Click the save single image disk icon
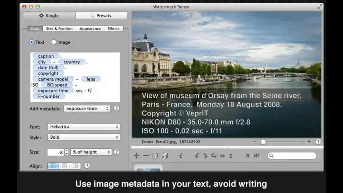 coord(155,156)
